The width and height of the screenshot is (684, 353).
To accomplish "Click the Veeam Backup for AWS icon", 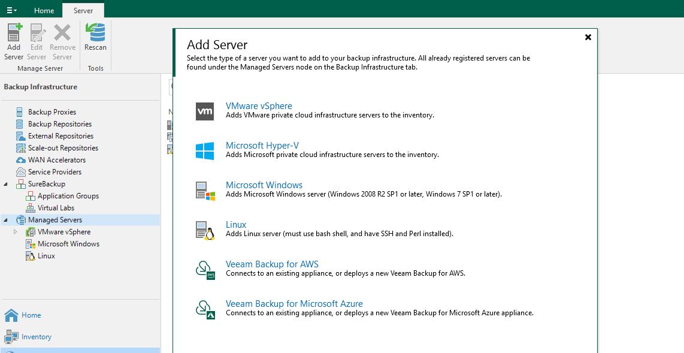I will click(x=205, y=270).
